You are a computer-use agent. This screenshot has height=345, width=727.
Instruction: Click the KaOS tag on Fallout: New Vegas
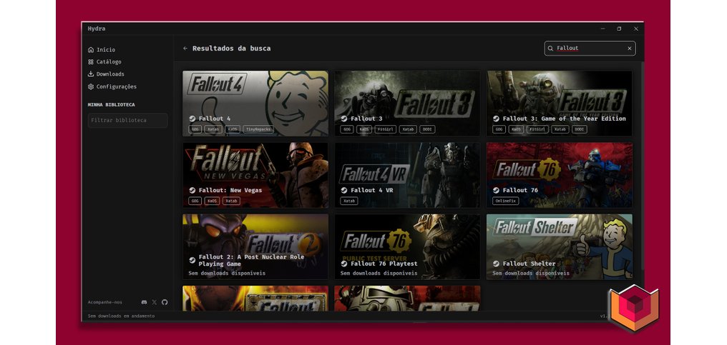[212, 201]
